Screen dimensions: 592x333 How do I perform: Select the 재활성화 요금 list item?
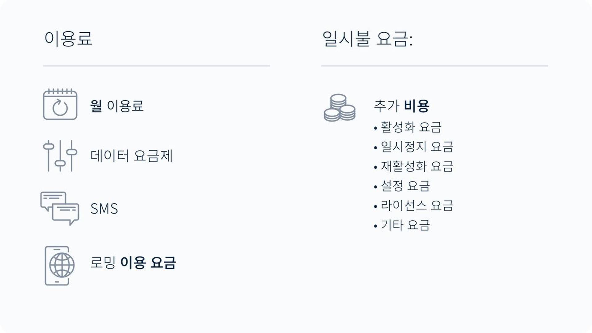pos(417,166)
